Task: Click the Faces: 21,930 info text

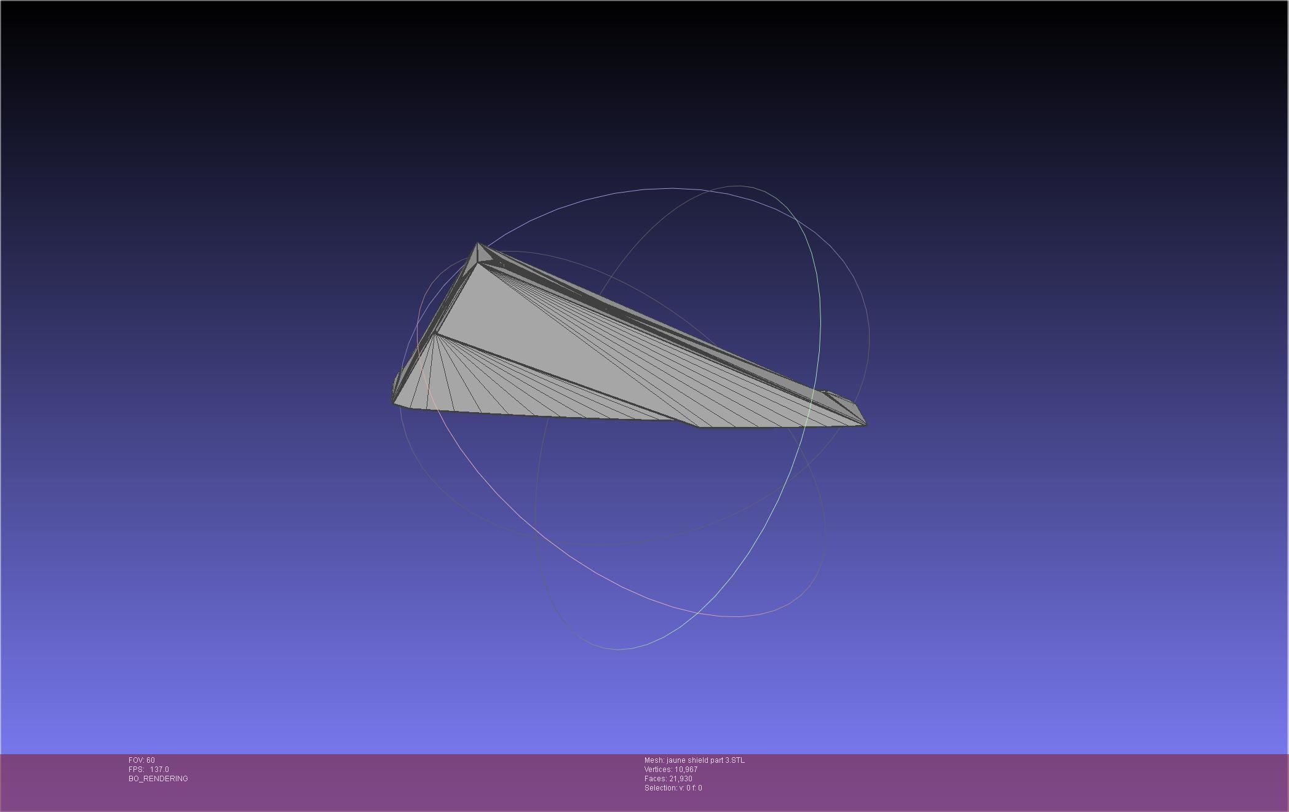Action: (x=668, y=779)
